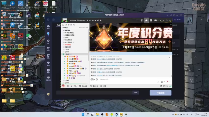Screen dimensions: 209x117
Task: Click the 自由发言 free speech button
Action: (x=83, y=86)
